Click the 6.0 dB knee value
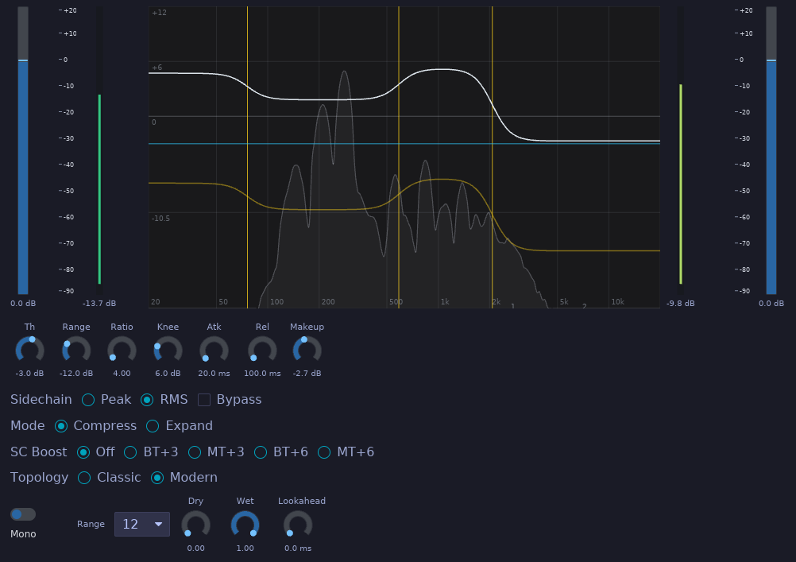This screenshot has height=562, width=796. pos(168,374)
